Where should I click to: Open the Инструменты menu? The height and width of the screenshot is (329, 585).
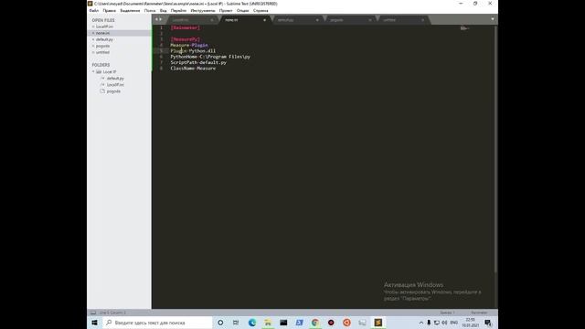tap(203, 10)
